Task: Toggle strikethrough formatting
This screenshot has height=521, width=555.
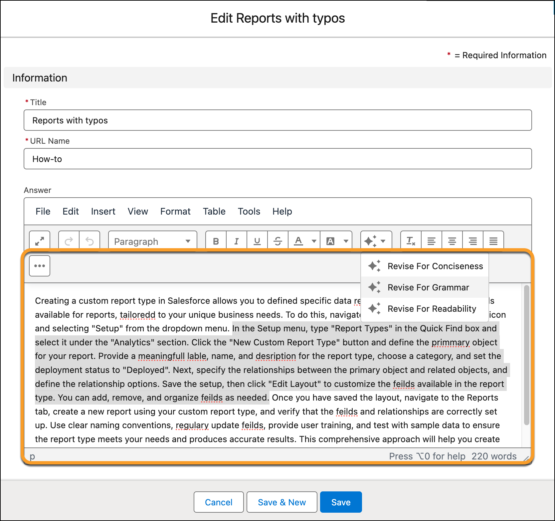Action: [278, 241]
